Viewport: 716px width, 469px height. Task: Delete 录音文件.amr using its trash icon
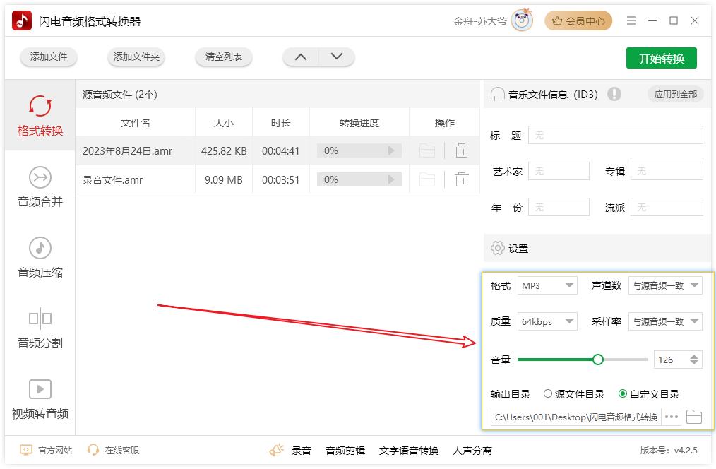tap(462, 180)
